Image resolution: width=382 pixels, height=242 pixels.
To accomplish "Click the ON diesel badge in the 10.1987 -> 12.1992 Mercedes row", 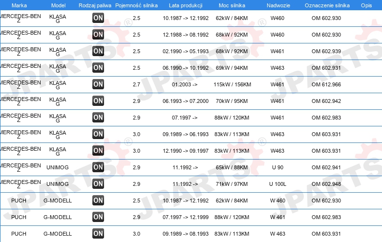I will (98, 18).
